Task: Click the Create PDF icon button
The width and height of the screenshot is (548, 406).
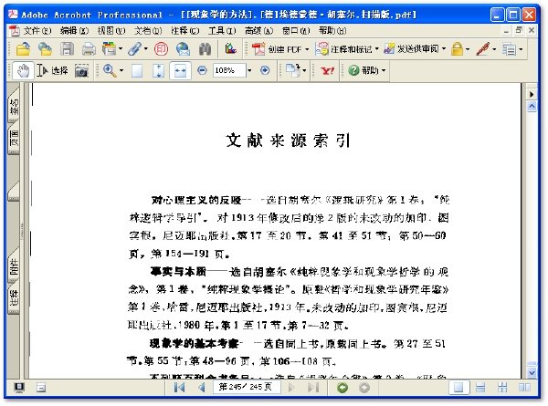Action: coord(277,49)
